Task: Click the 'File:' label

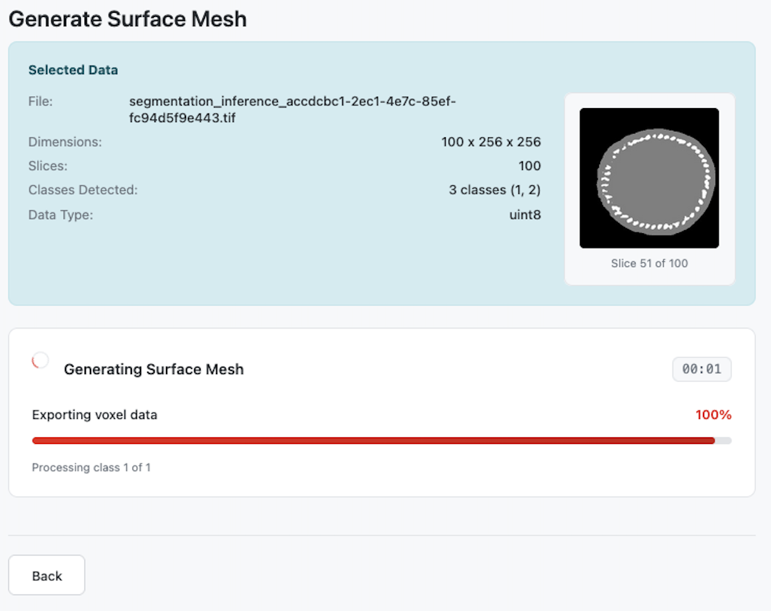Action: (41, 101)
